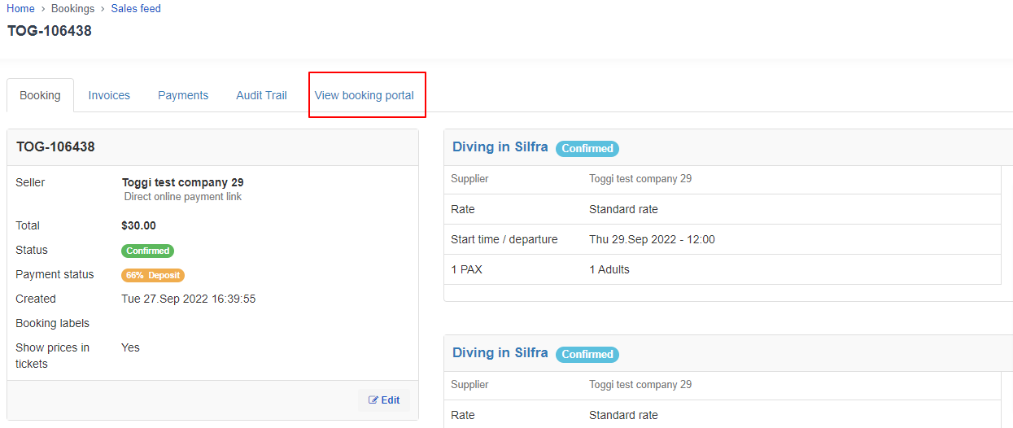1013x428 pixels.
Task: Go to Sales feed breadcrumb
Action: point(136,8)
